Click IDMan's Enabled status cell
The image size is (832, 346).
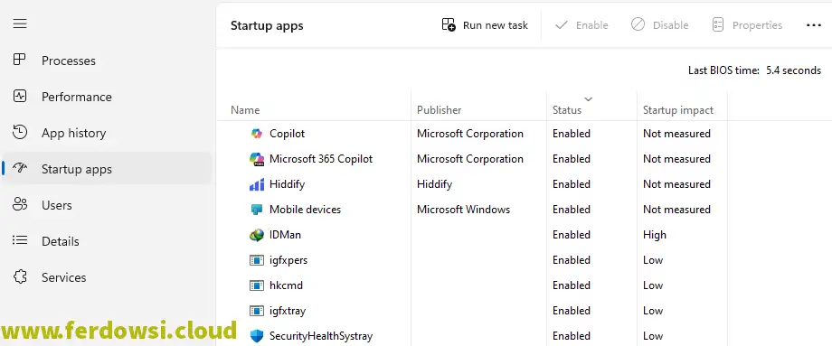(x=572, y=235)
